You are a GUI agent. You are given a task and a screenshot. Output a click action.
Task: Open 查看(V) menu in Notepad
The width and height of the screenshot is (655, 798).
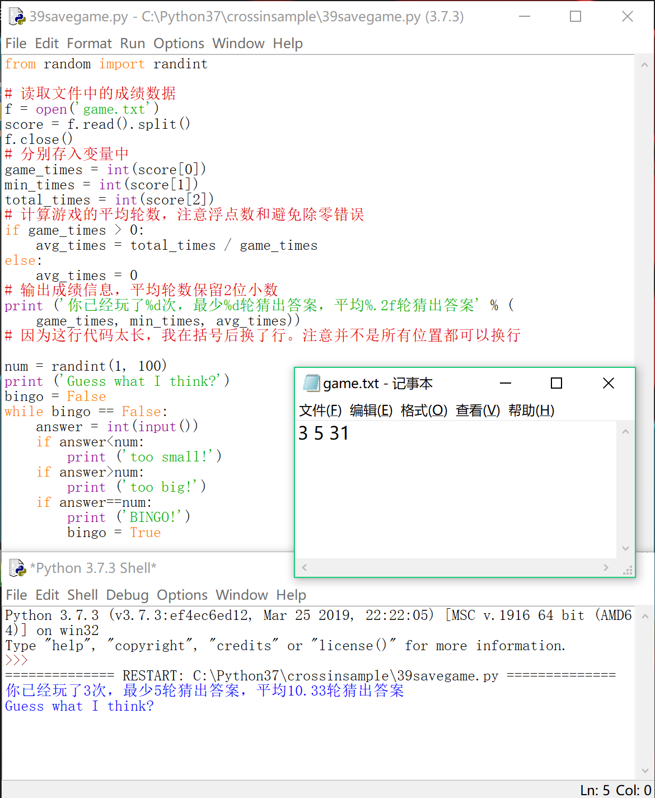[478, 410]
